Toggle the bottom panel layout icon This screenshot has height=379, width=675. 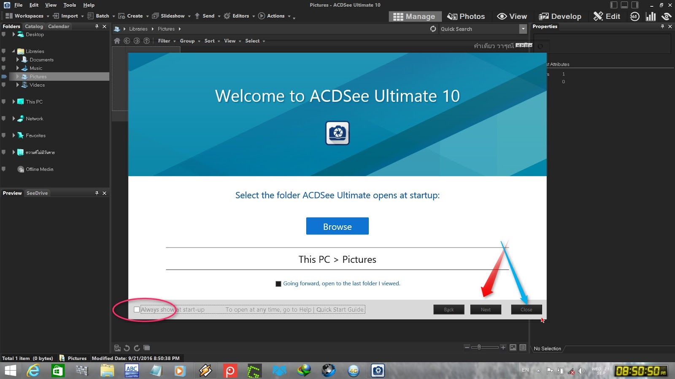click(624, 5)
